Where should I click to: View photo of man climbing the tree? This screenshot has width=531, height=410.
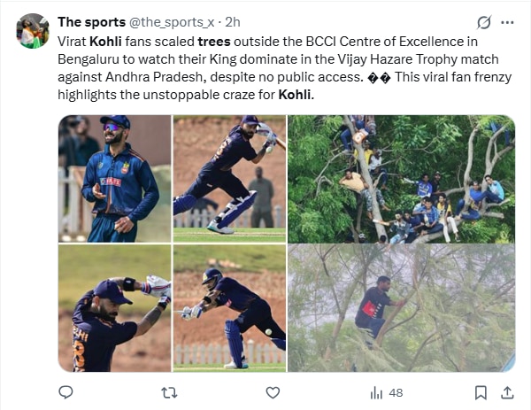click(401, 308)
